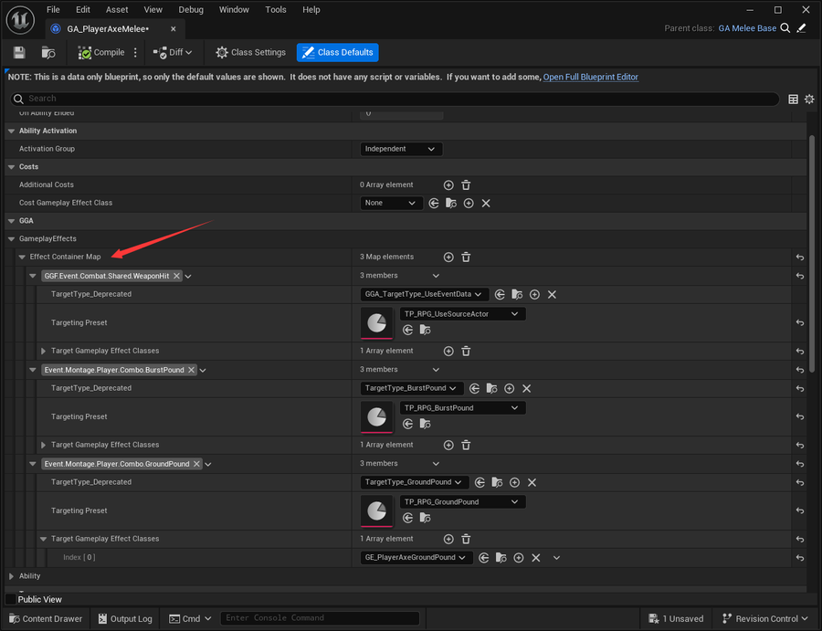Image resolution: width=822 pixels, height=631 pixels.
Task: Open the Content Drawer
Action: tap(47, 619)
